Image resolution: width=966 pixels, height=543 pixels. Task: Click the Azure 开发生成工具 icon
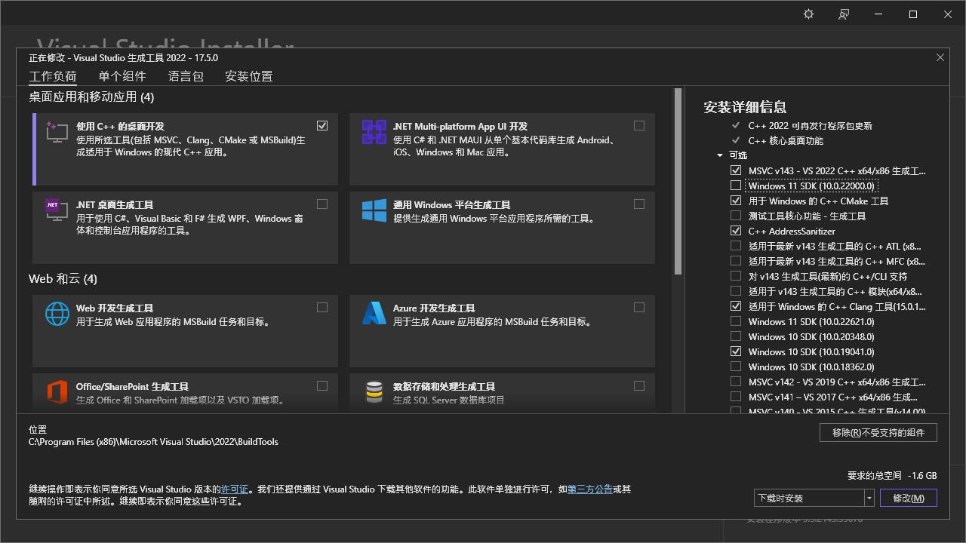point(373,313)
